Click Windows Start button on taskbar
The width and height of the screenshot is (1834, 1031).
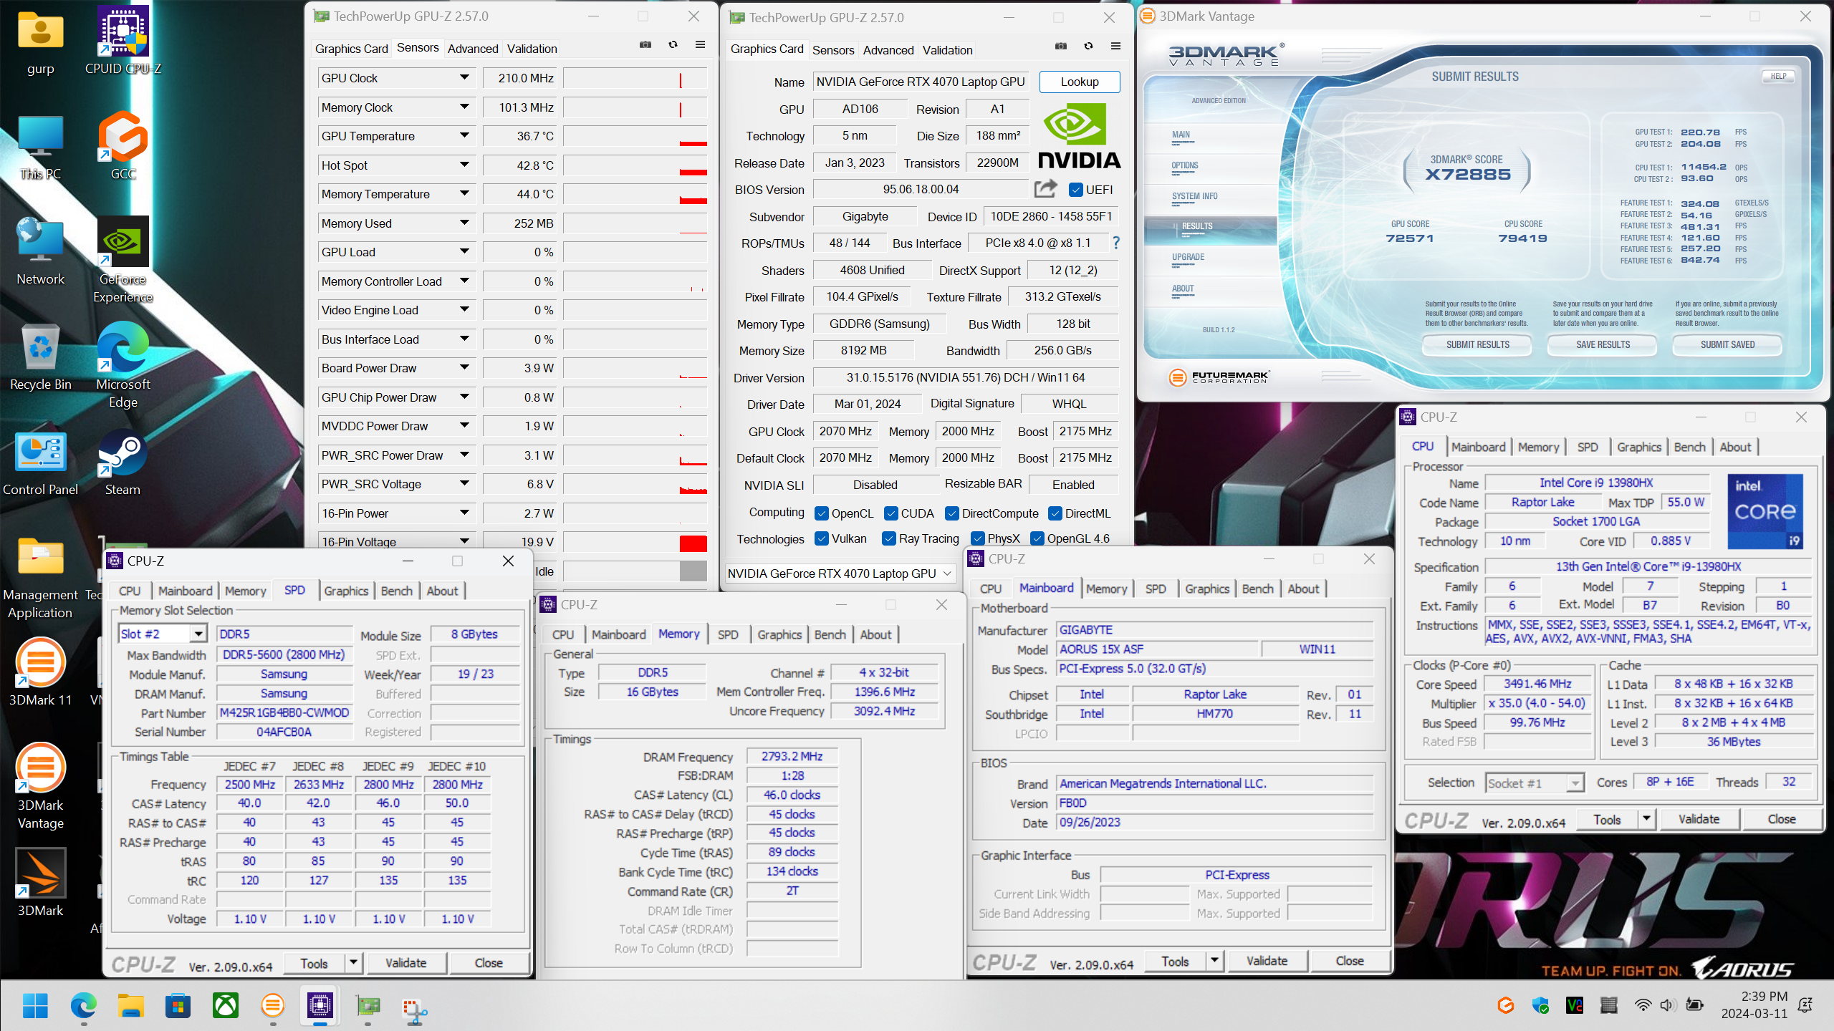(35, 1006)
